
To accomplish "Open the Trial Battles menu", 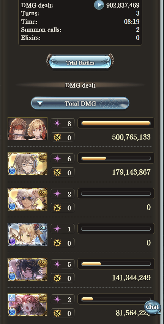I will click(x=80, y=63).
